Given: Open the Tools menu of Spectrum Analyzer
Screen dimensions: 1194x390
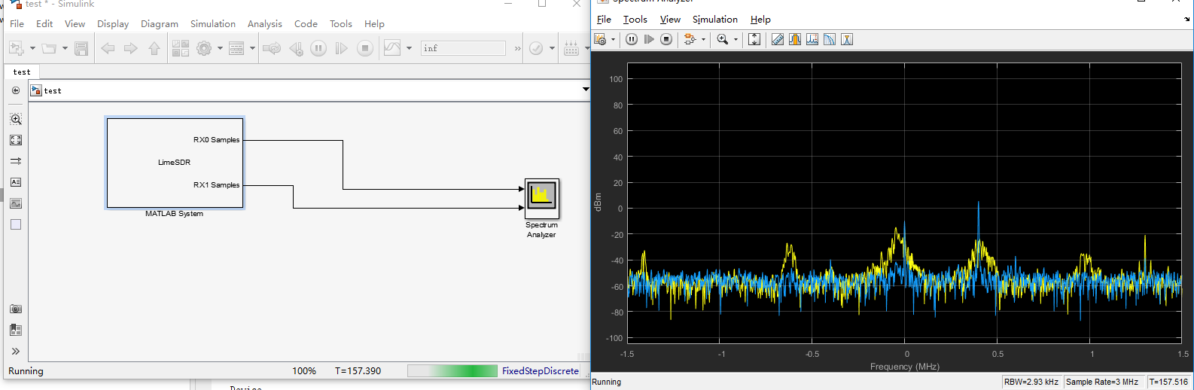Looking at the screenshot, I should [x=635, y=20].
